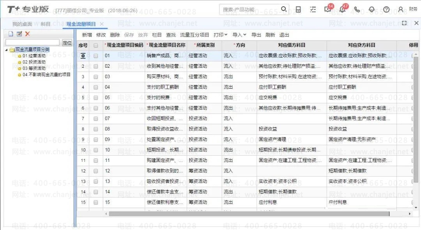This screenshot has width=421, height=230.
Task: Close all tabs with the X icon
Action: 416,23
